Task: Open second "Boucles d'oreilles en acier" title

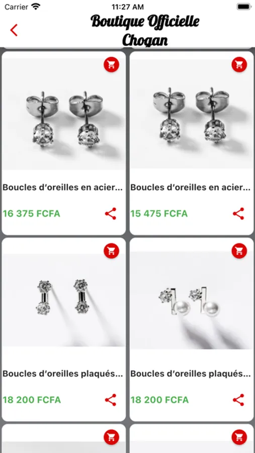Action: pyautogui.click(x=190, y=187)
